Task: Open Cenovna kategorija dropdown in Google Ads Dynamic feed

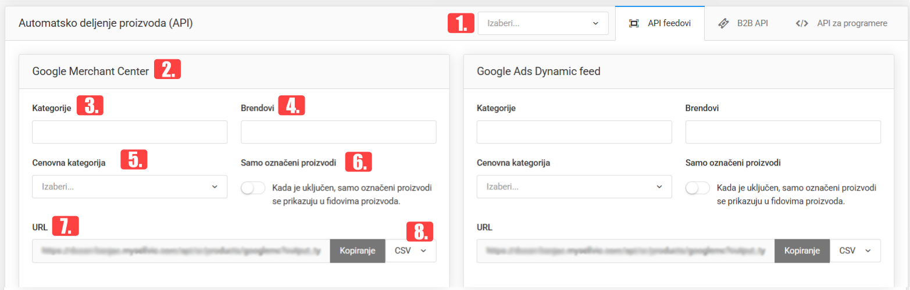Action: pos(574,187)
